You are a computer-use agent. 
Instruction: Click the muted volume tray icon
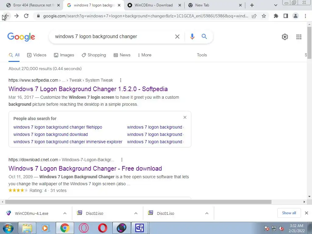[x=281, y=228]
